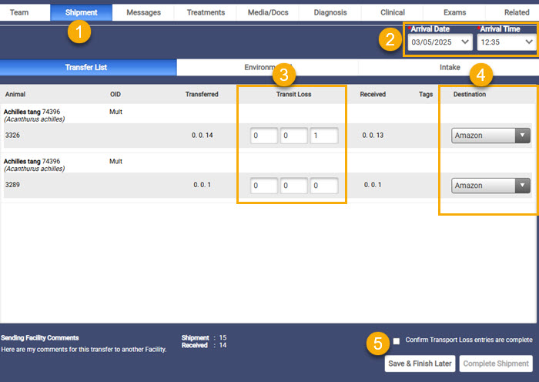Click the Tags column header
539x382 pixels.
click(x=426, y=94)
